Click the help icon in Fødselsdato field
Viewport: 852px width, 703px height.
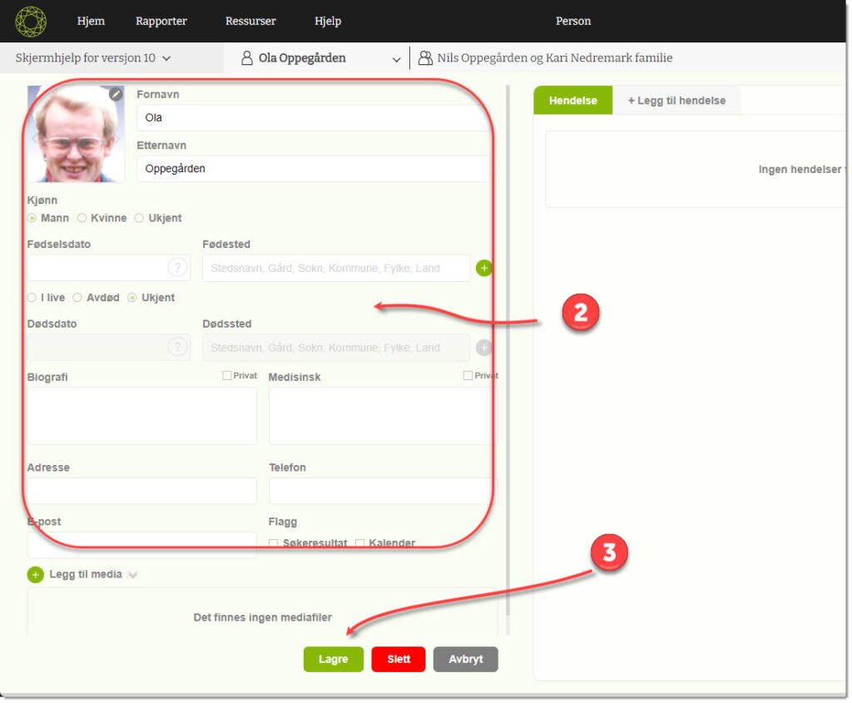coord(177,268)
